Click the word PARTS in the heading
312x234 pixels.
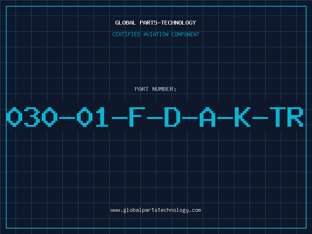point(149,23)
